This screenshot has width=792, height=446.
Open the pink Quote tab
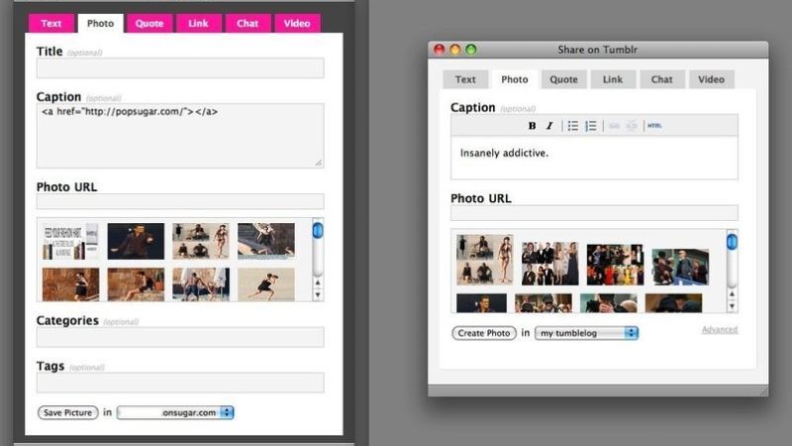(148, 23)
